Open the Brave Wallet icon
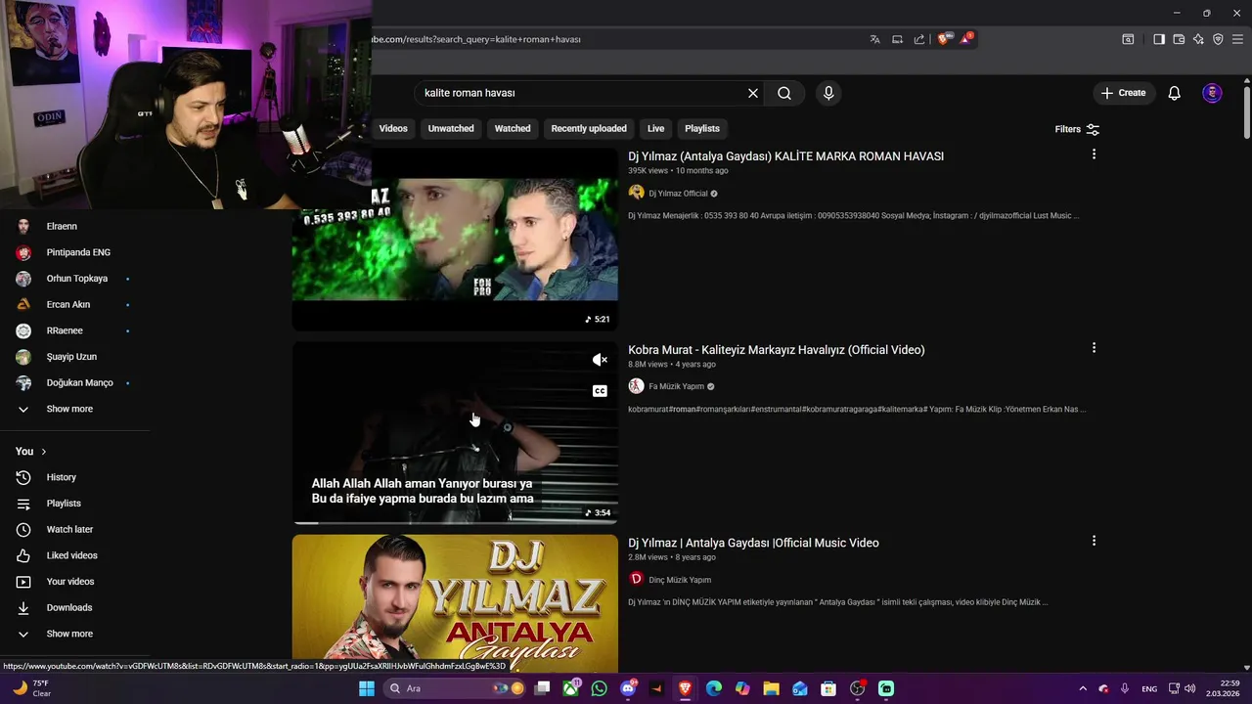Viewport: 1252px width, 704px height. point(1179,39)
